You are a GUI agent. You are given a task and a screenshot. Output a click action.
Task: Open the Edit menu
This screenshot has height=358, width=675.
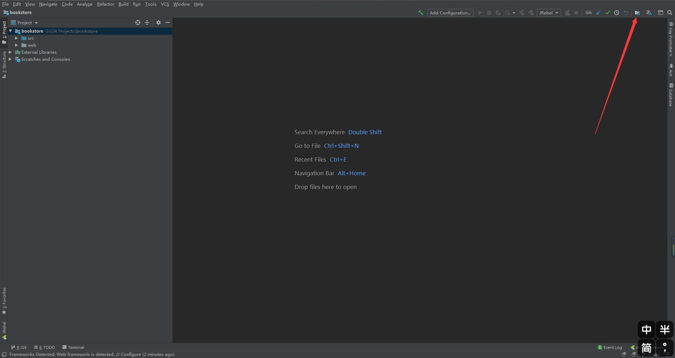tap(17, 4)
